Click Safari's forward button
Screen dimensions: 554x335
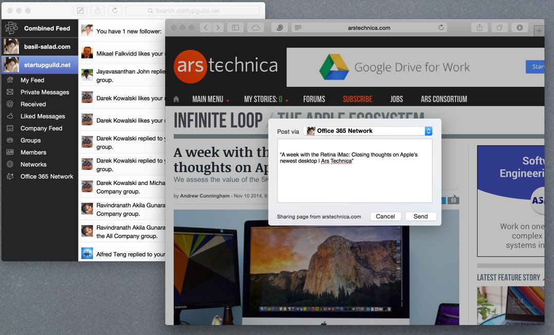pyautogui.click(x=218, y=28)
